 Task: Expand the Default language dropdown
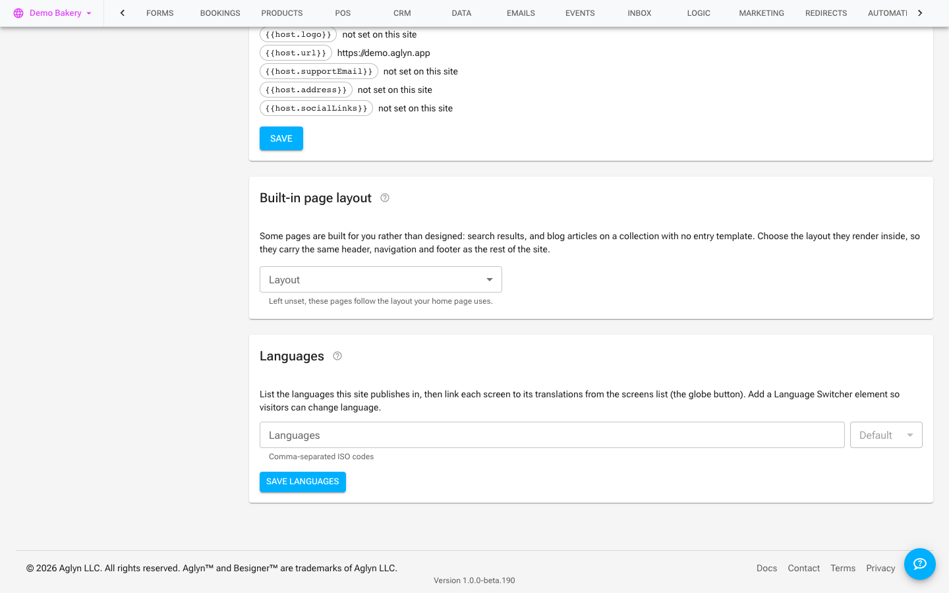[x=886, y=435]
